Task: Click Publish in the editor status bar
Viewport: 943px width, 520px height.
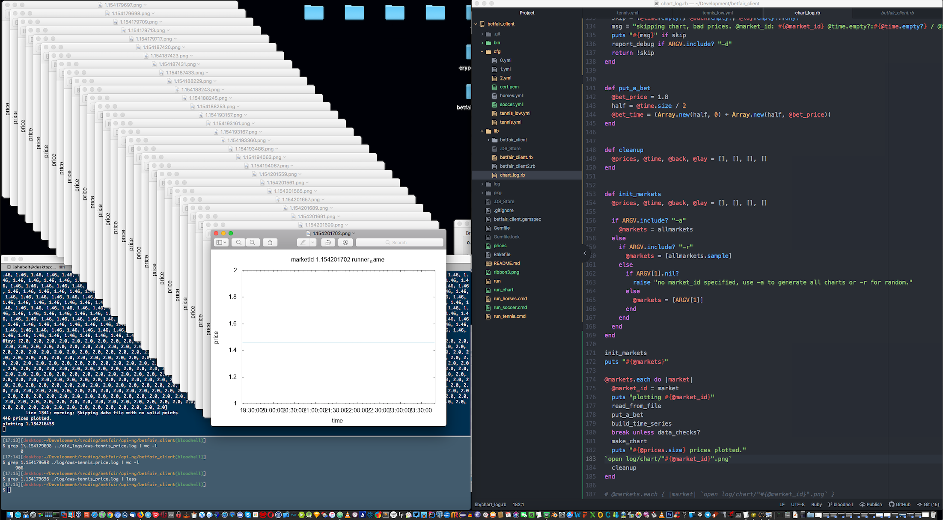Action: coord(871,505)
